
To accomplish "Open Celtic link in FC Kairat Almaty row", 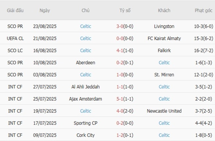I will [x=86, y=38].
